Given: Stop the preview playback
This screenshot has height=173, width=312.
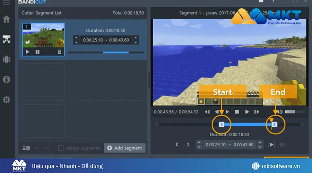Looking at the screenshot, I should click(237, 112).
